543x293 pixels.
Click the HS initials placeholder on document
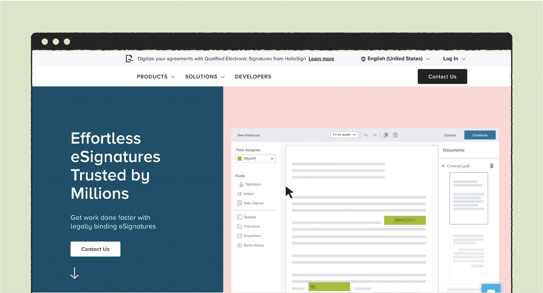coord(329,286)
